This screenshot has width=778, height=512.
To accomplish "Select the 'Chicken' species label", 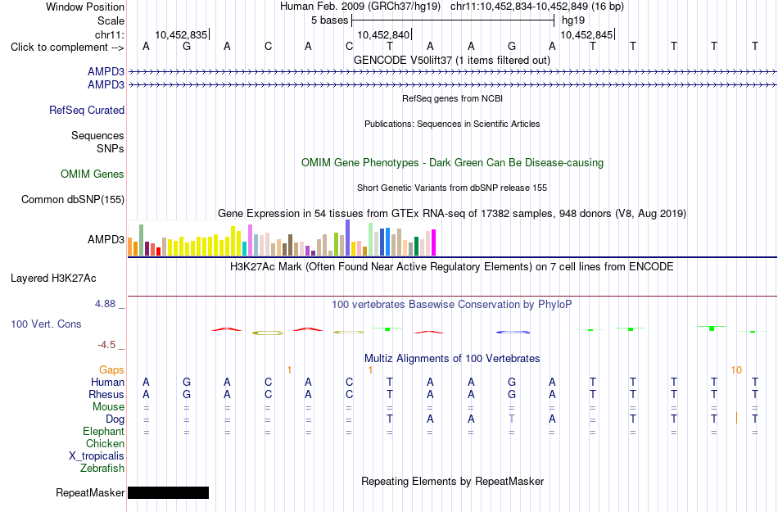I will click(x=105, y=443).
